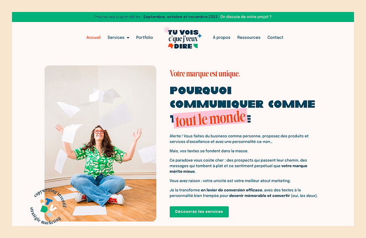Click the pink 'tout le monde' highlight

click(x=210, y=118)
